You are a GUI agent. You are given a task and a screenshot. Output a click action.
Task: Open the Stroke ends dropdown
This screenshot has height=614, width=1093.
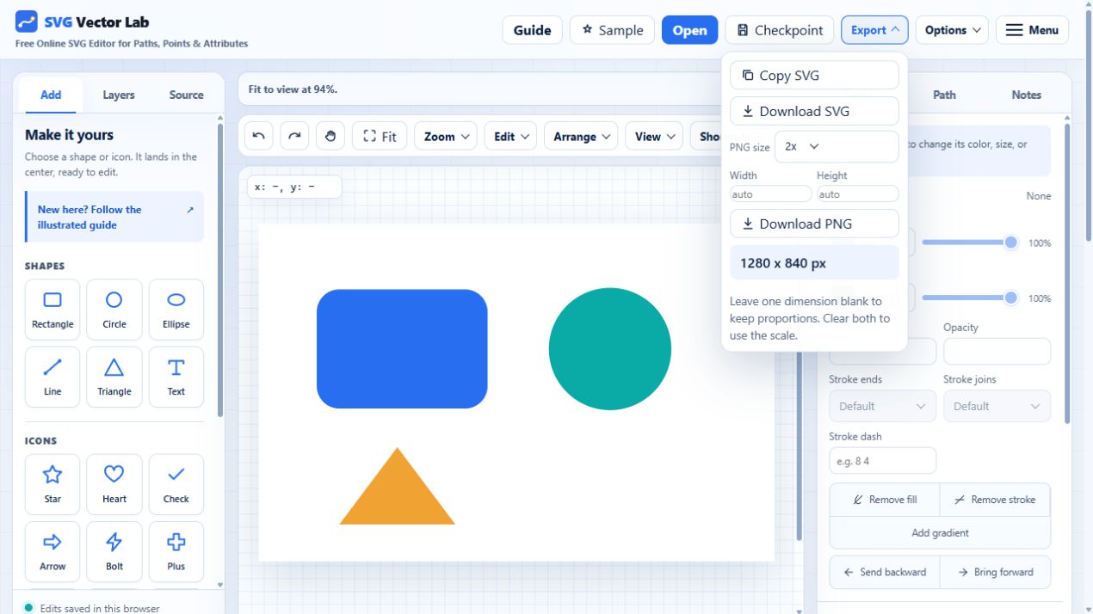pyautogui.click(x=882, y=406)
